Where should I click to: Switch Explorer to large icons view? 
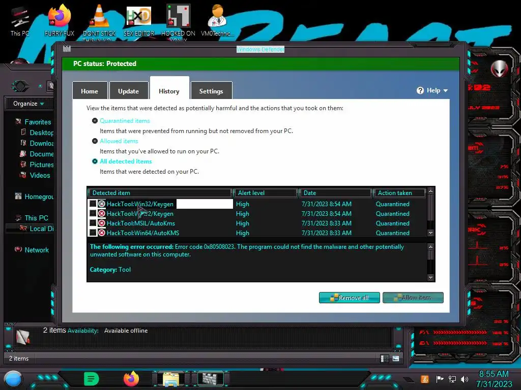[396, 359]
